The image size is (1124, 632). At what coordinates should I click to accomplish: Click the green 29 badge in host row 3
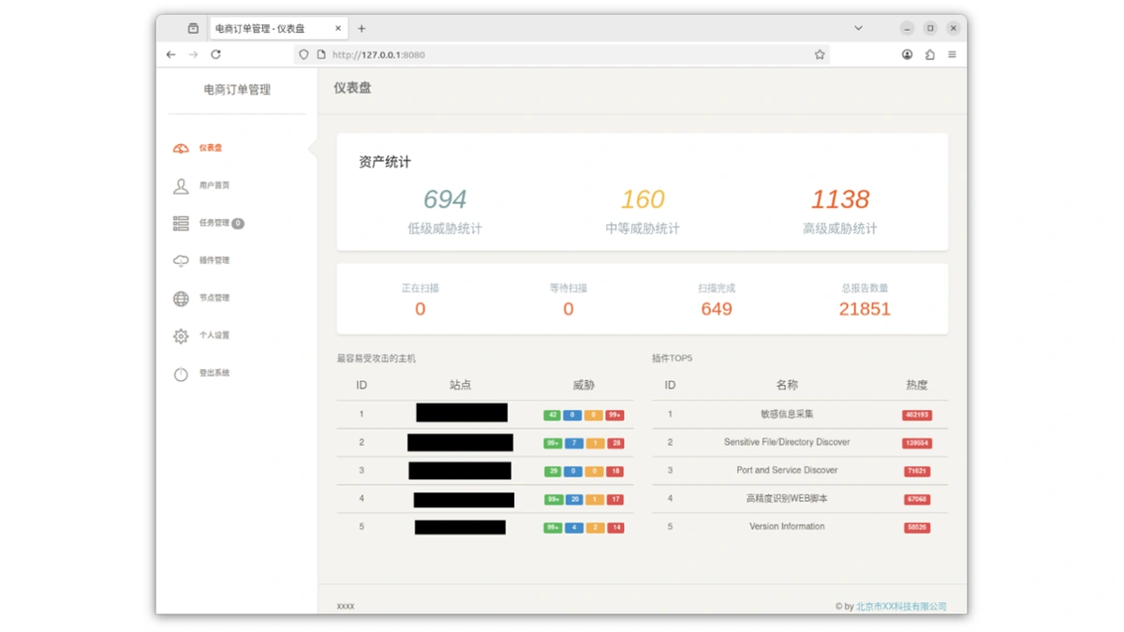coord(553,471)
